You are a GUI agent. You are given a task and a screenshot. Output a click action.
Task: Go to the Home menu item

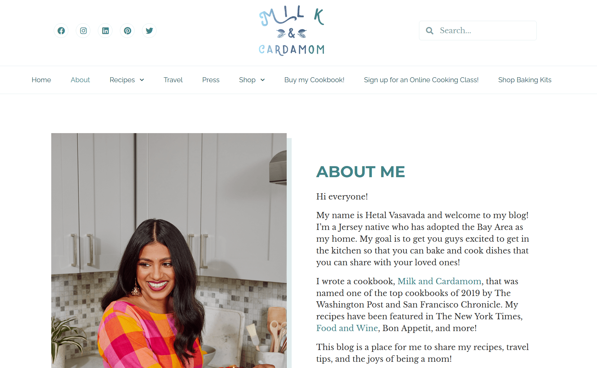pos(41,80)
